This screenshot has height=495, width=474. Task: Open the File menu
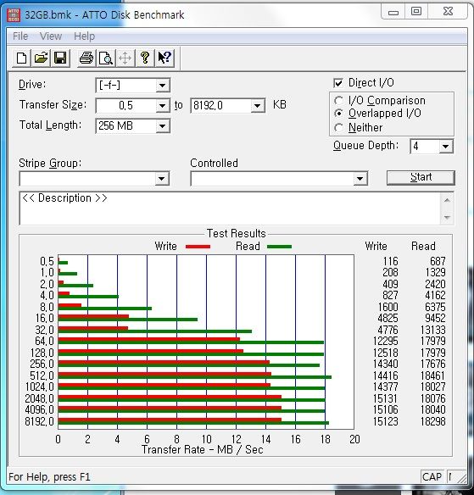pos(20,36)
